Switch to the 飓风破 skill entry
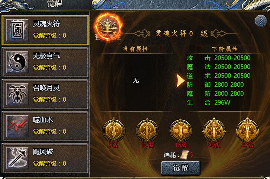The width and height of the screenshot is (270, 179). 45,158
